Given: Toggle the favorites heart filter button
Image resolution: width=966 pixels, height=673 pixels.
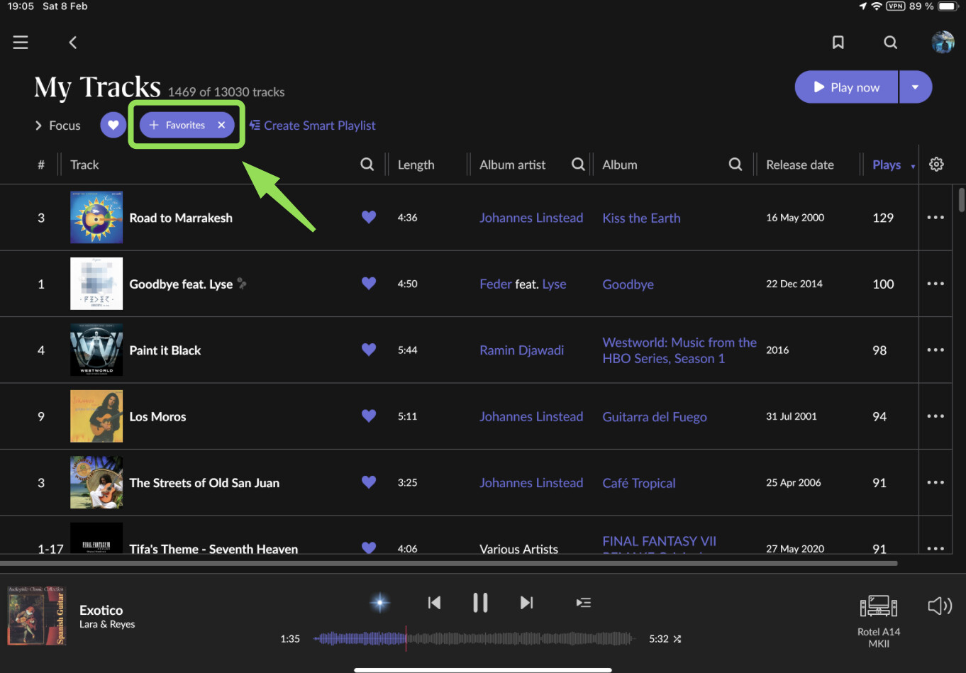Looking at the screenshot, I should pos(113,126).
